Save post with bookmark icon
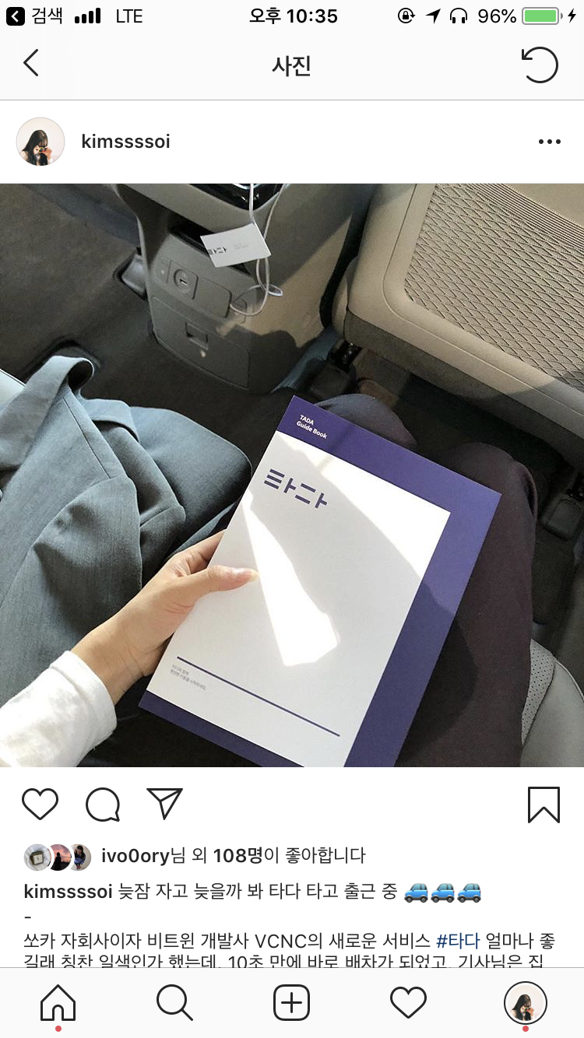The height and width of the screenshot is (1038, 584). 544,805
